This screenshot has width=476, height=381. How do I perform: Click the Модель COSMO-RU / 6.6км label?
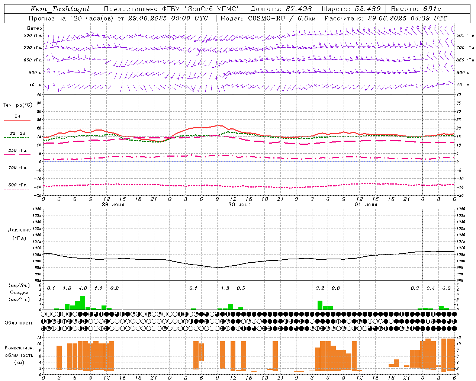[x=268, y=18]
